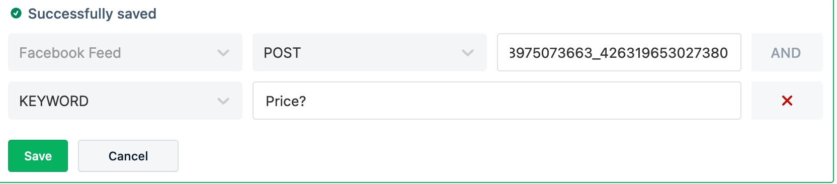Screen dimensions: 837x184
Task: Click the 'KEYWORD' label in dropdown
Action: click(x=54, y=101)
